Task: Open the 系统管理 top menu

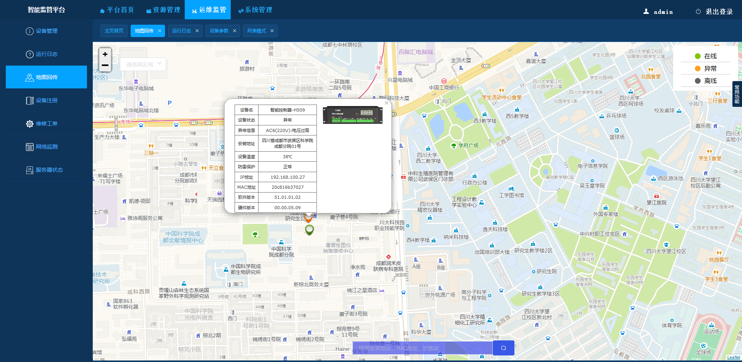Action: click(x=255, y=10)
